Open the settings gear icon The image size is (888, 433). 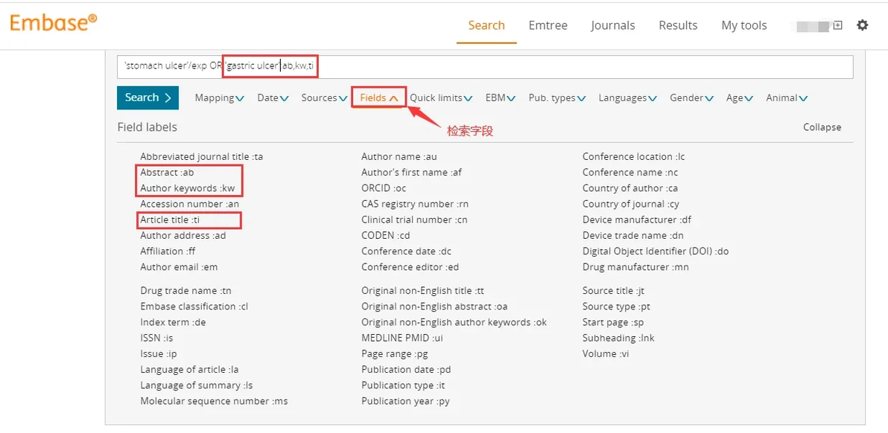[x=862, y=25]
